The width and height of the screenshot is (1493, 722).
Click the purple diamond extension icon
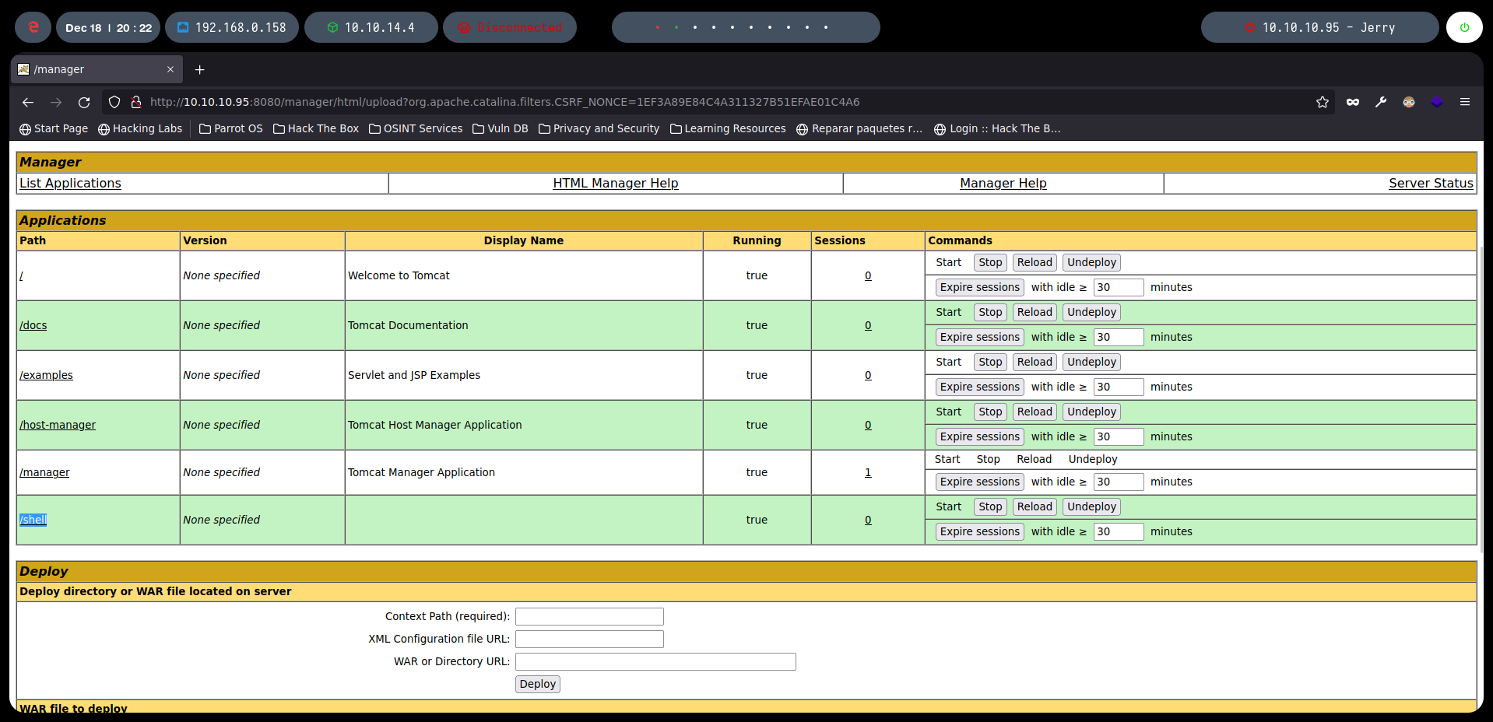click(x=1437, y=102)
